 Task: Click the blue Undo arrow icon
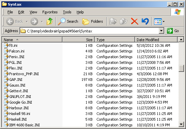(145, 21)
